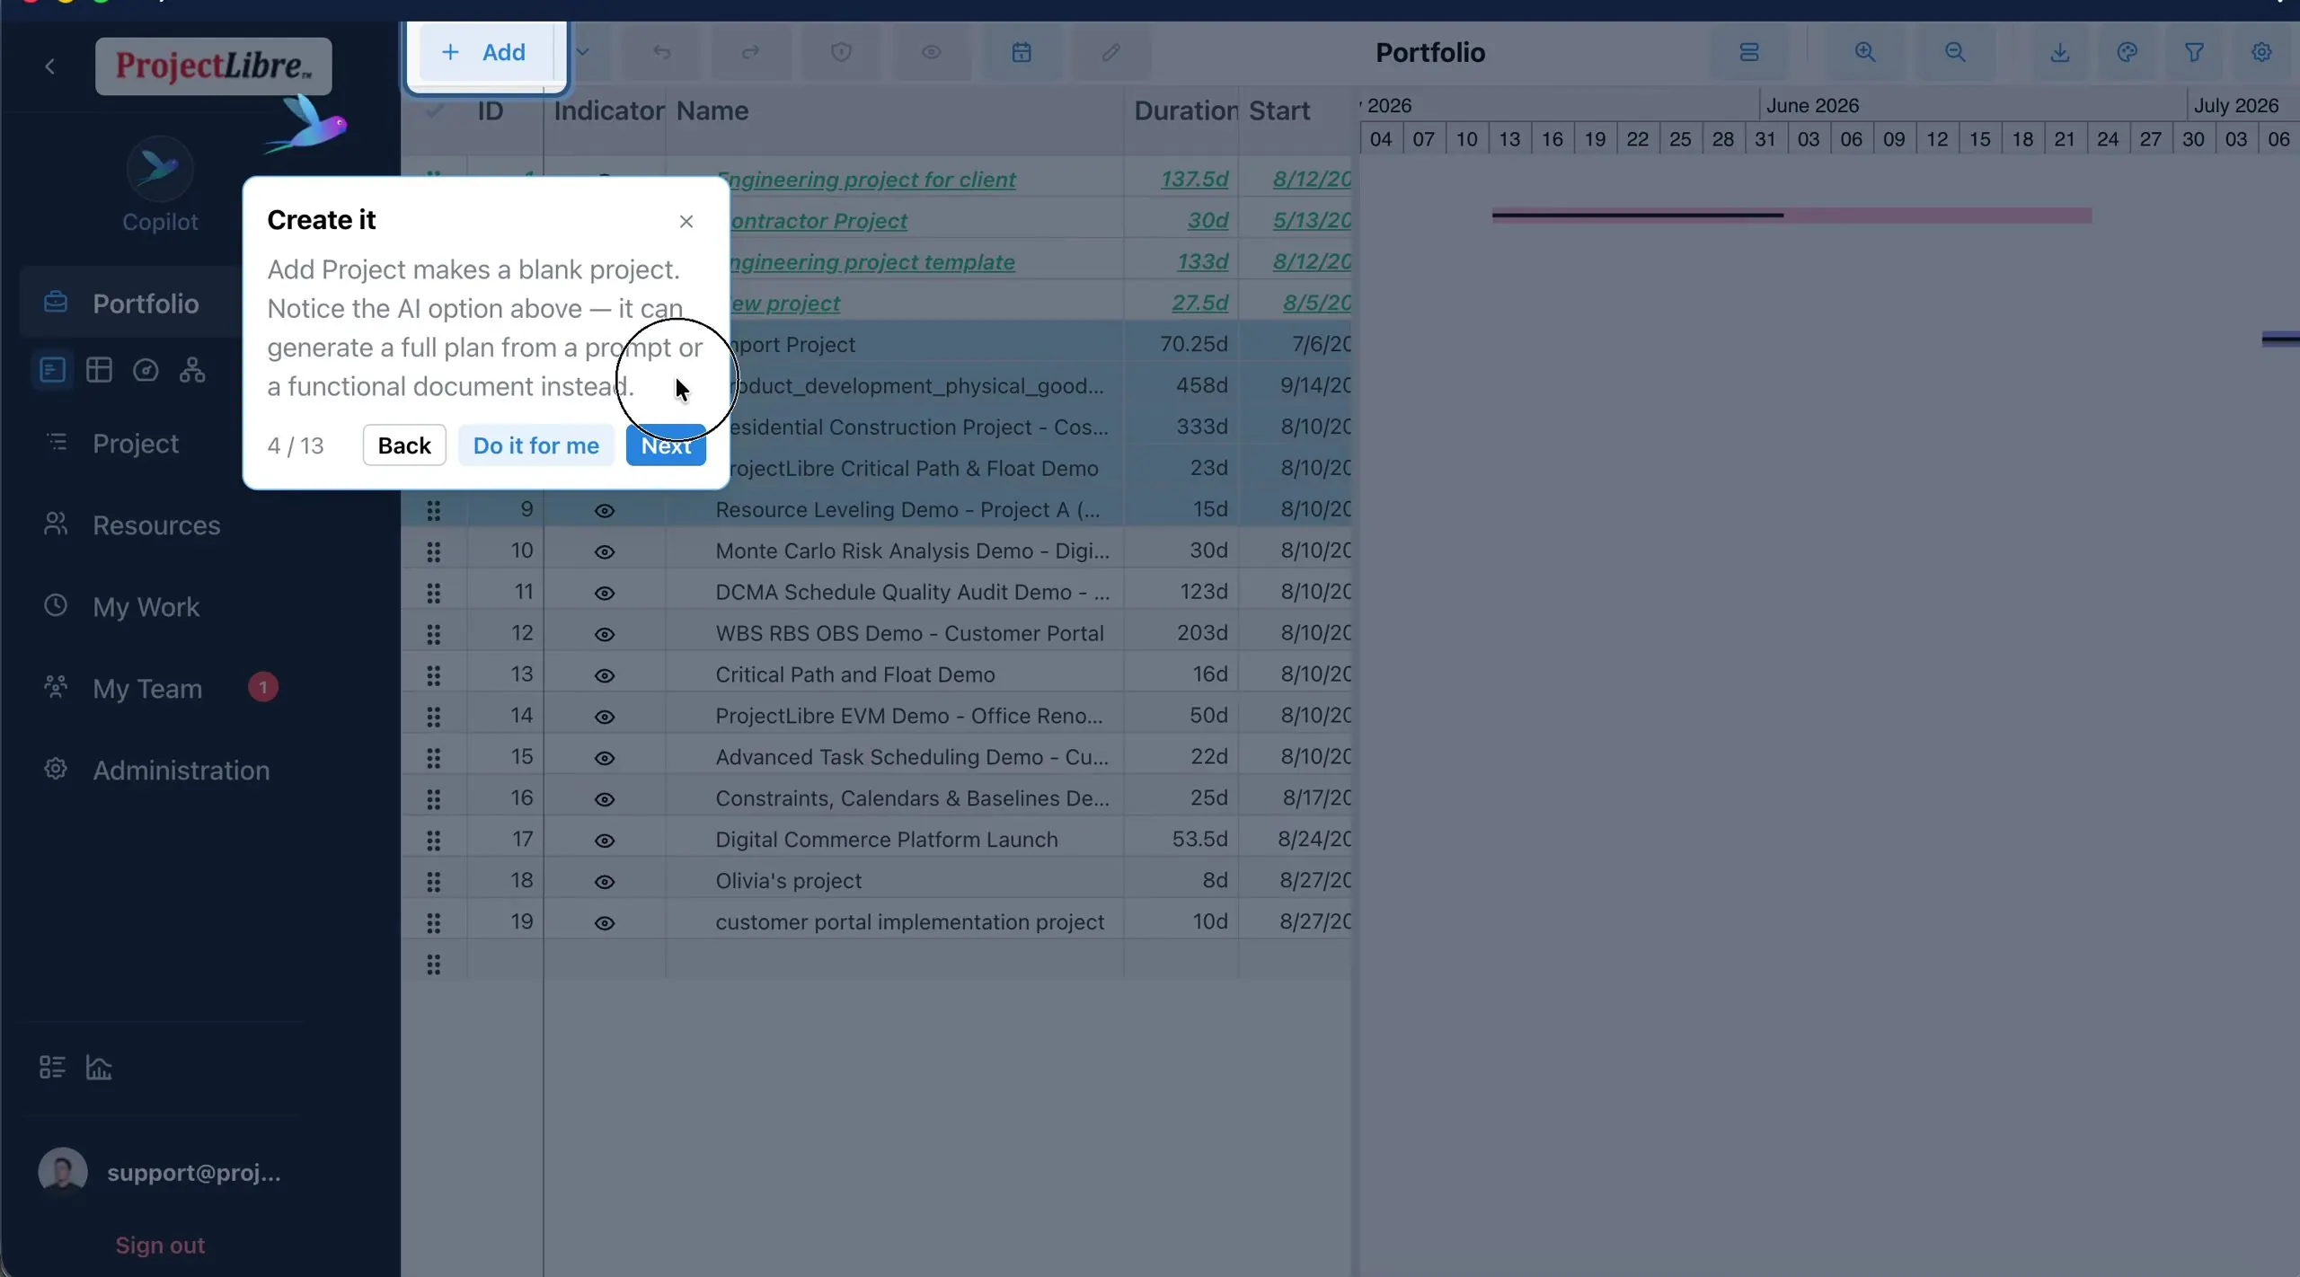Open the Add dropdown arrow
Screen dimensions: 2300x1277
(582, 52)
